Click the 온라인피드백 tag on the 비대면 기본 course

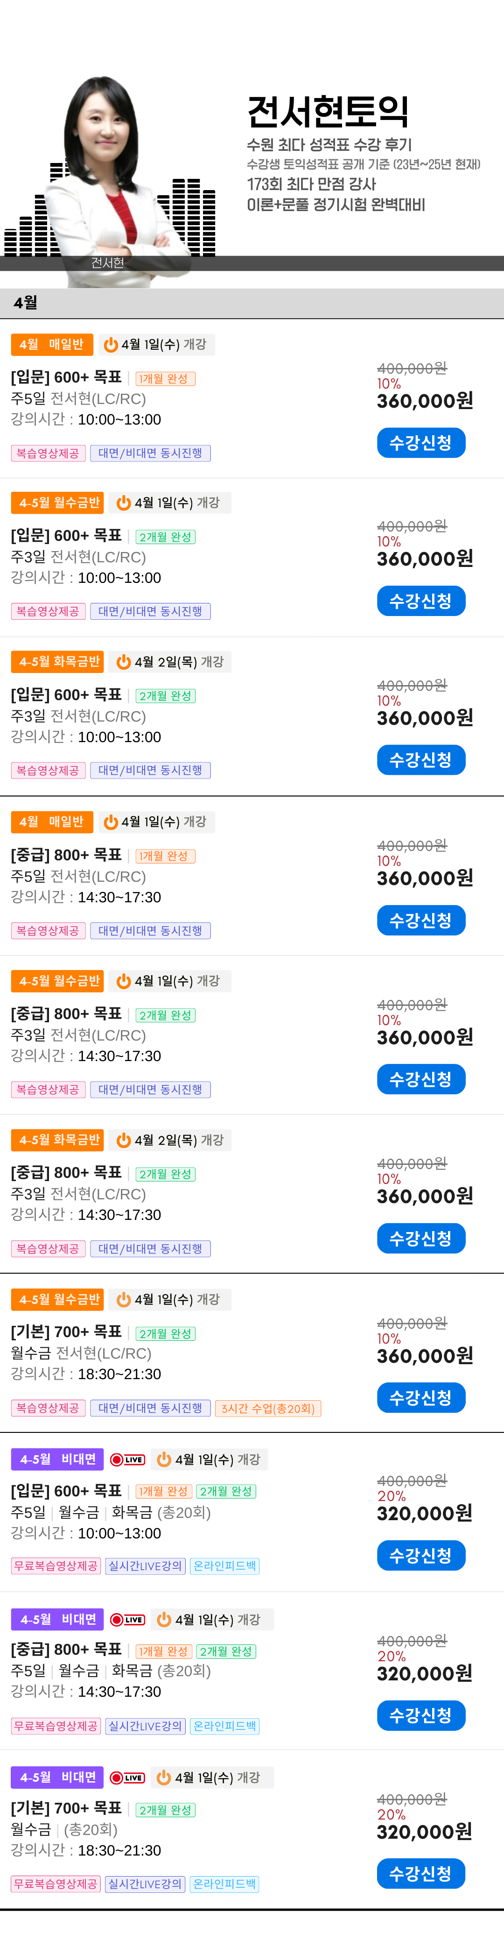(x=224, y=1883)
